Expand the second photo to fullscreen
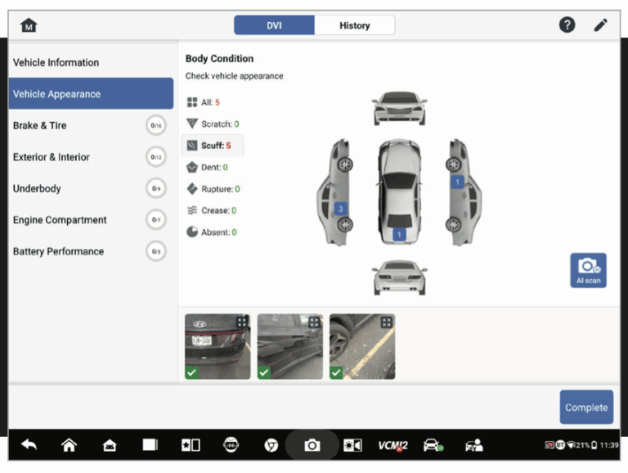 pos(314,322)
